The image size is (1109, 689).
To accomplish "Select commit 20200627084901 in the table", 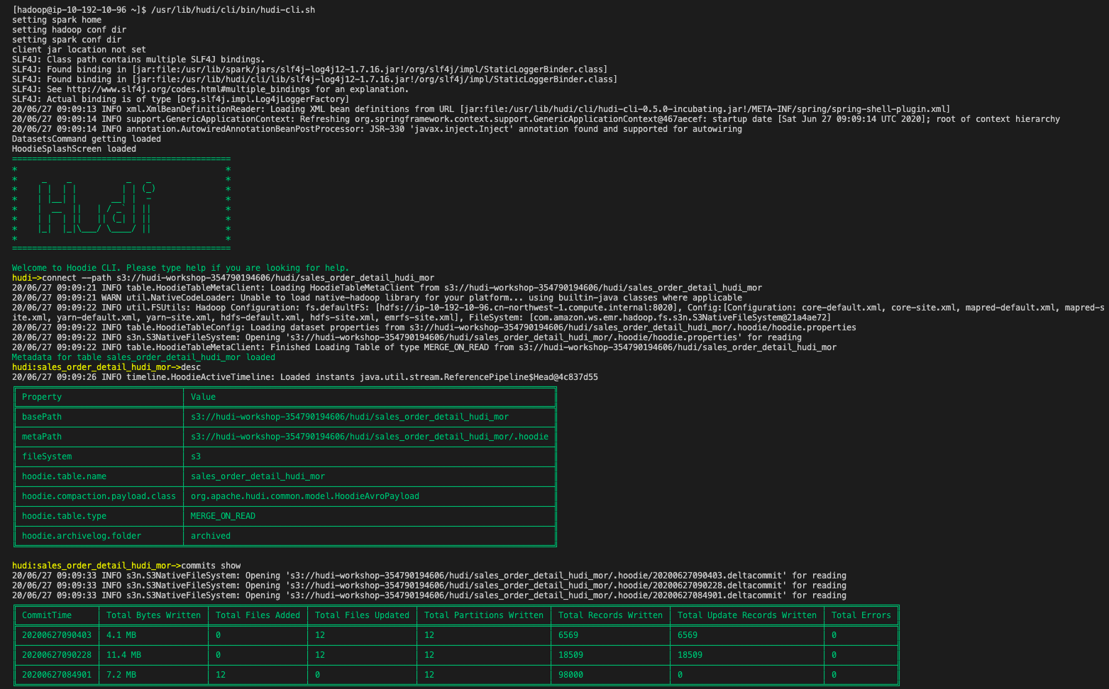I will 57,675.
